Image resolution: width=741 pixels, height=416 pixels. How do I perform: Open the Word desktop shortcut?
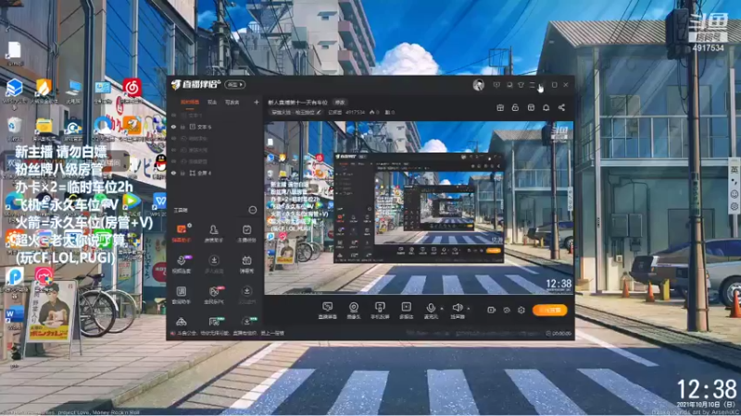15,317
